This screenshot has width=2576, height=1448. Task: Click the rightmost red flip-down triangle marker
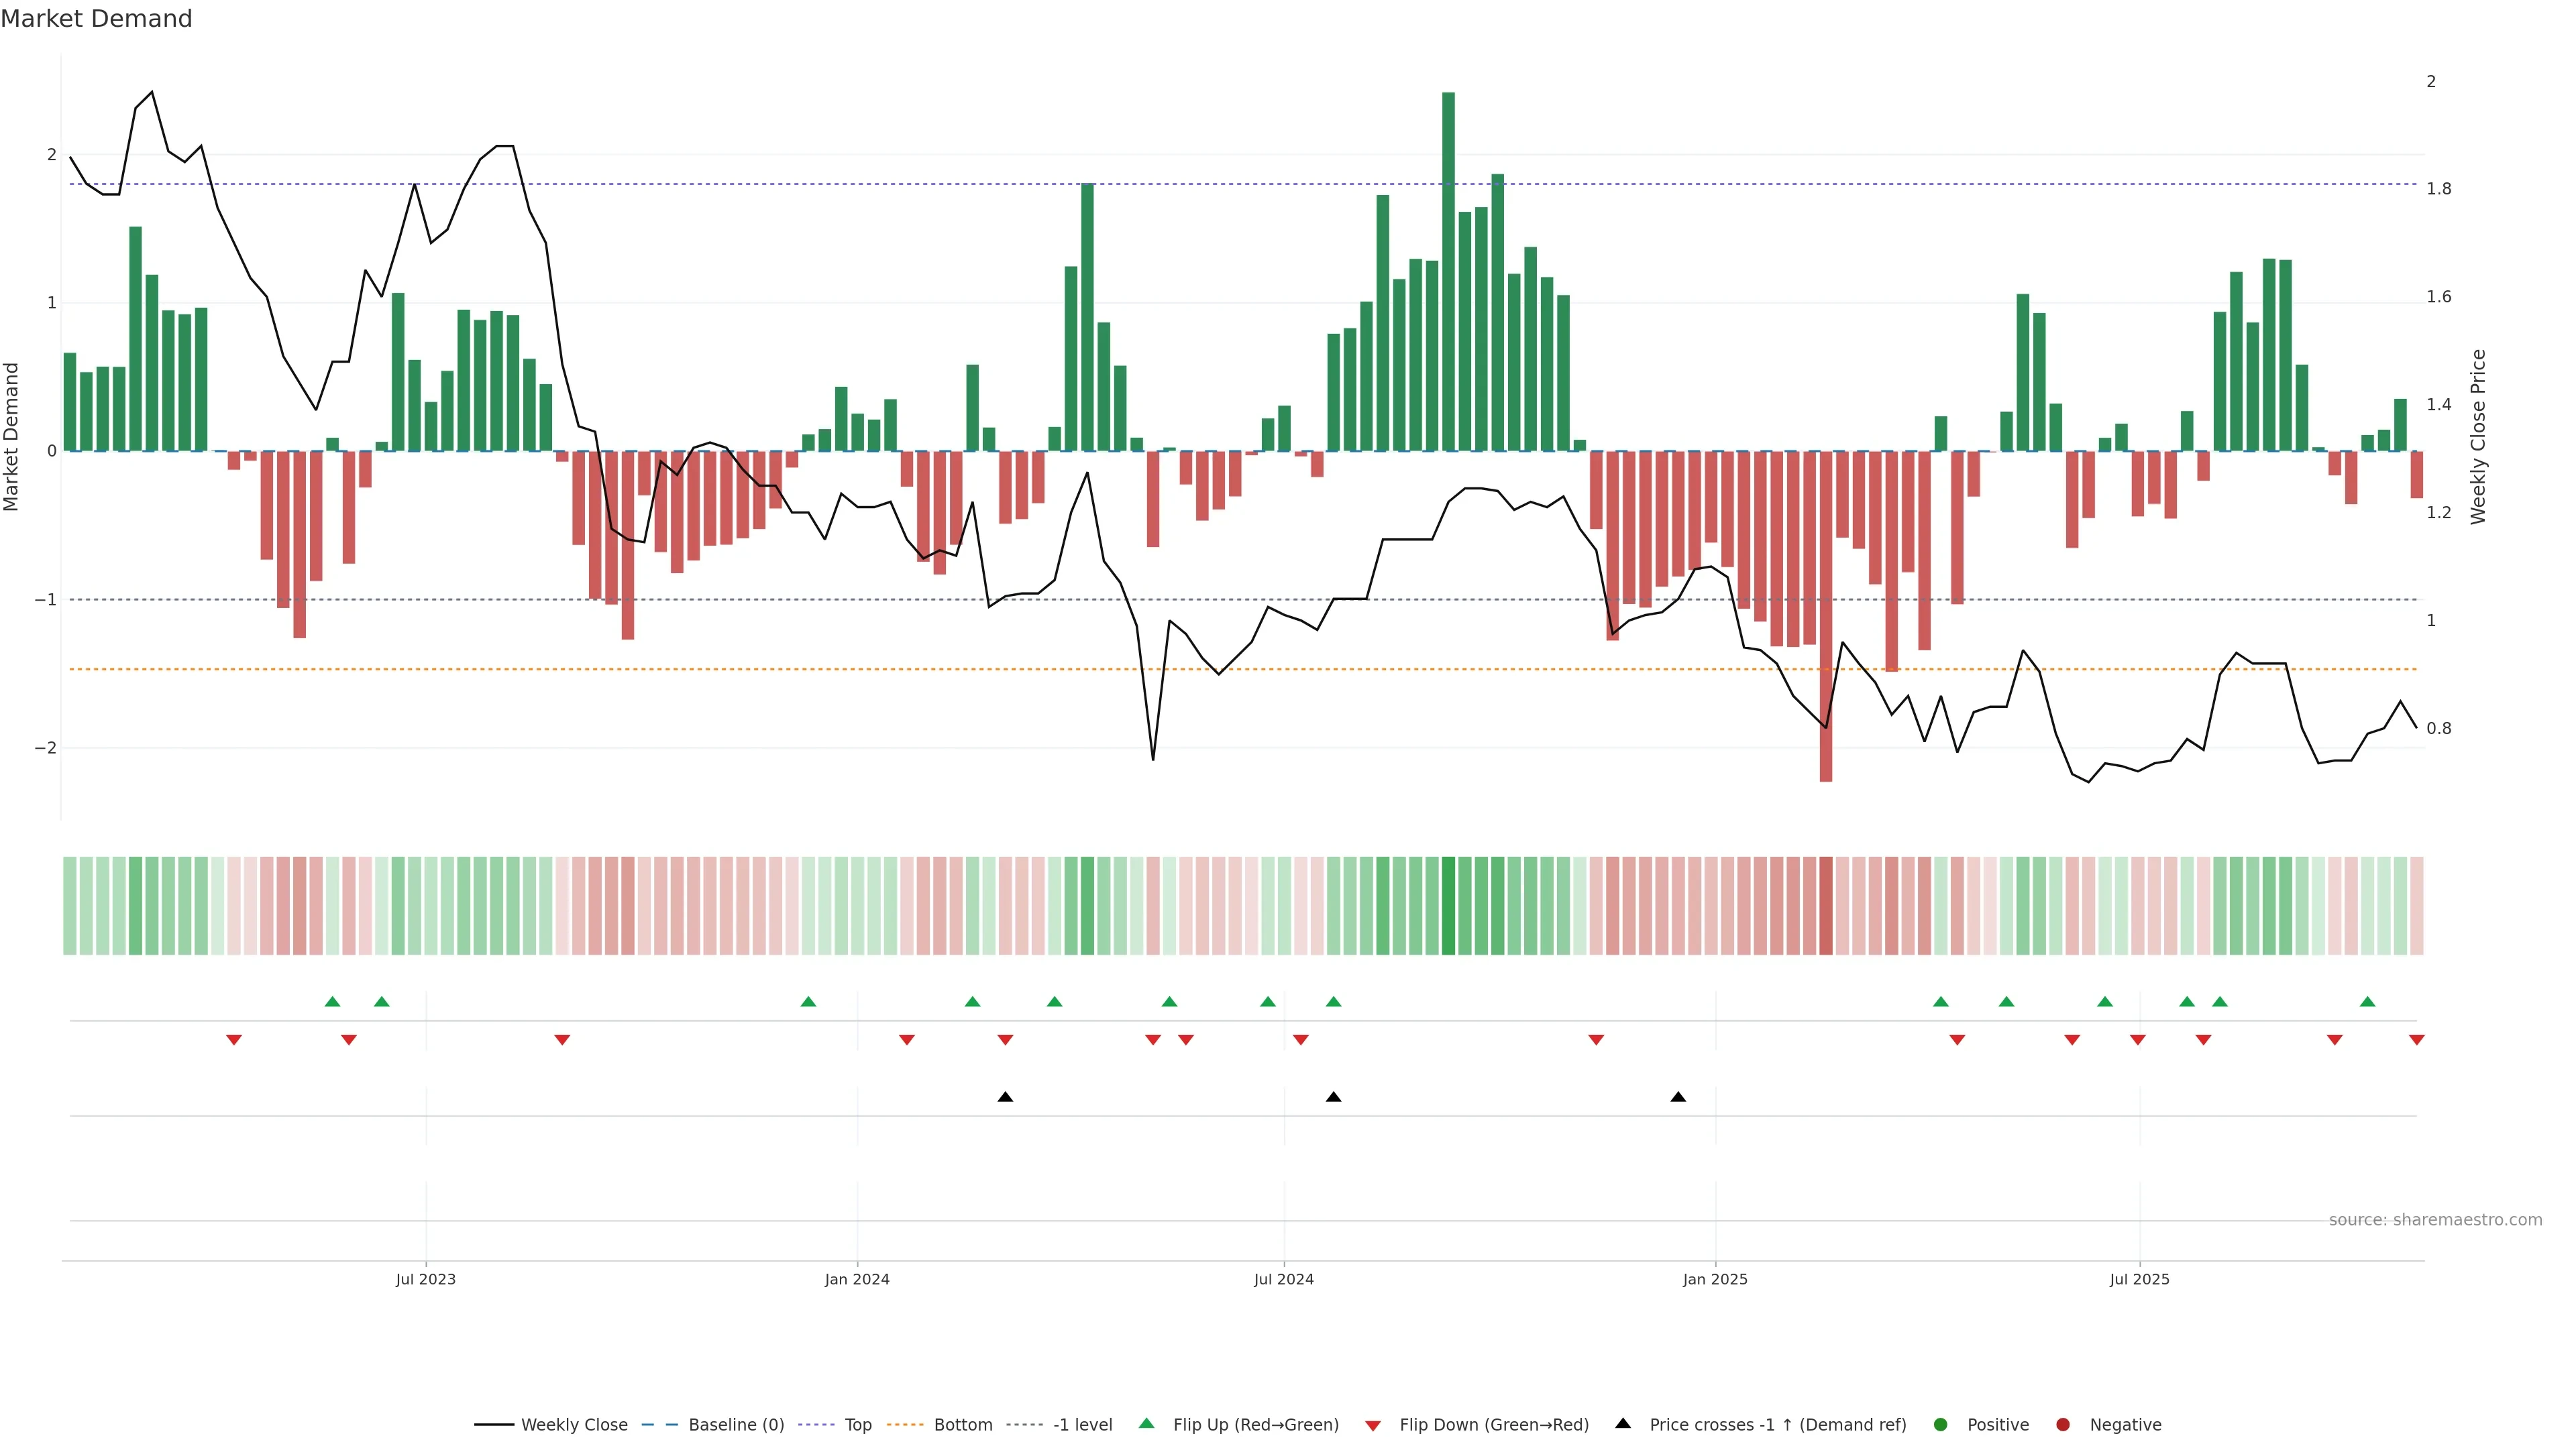coord(2416,1040)
